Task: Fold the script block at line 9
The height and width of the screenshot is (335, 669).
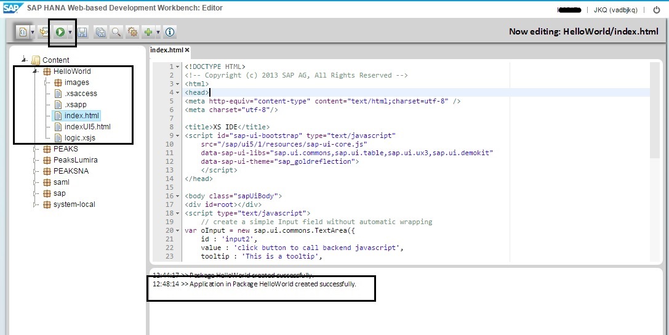Action: pos(178,135)
